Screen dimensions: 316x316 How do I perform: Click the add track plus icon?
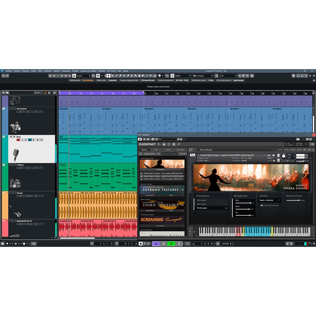point(3,93)
